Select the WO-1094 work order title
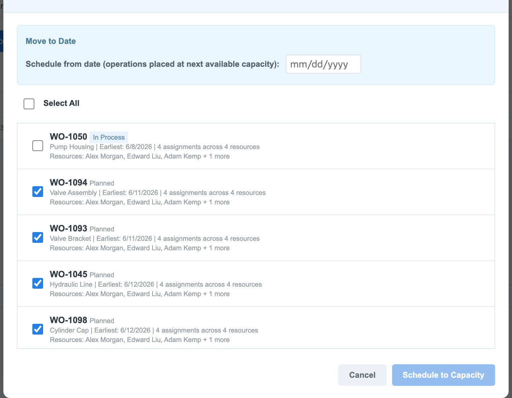Viewport: 512px width, 398px height. pos(68,182)
